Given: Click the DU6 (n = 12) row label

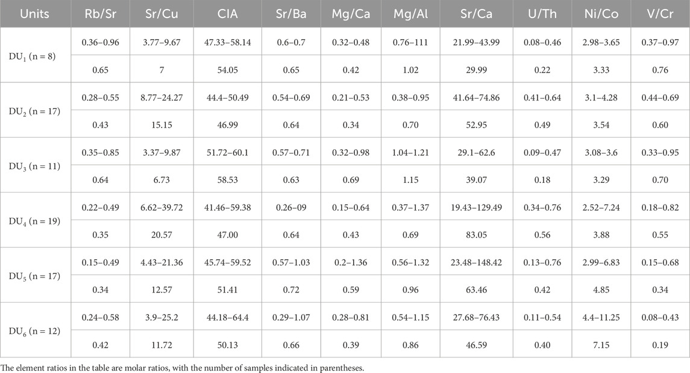Looking at the screenshot, I should (x=34, y=331).
